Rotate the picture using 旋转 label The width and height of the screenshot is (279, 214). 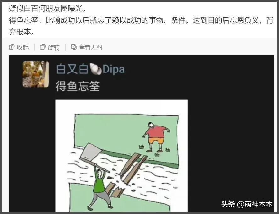(x=54, y=47)
